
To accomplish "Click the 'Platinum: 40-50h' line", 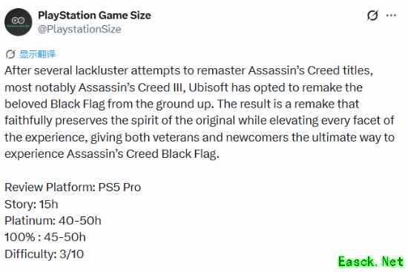I will [x=53, y=221].
